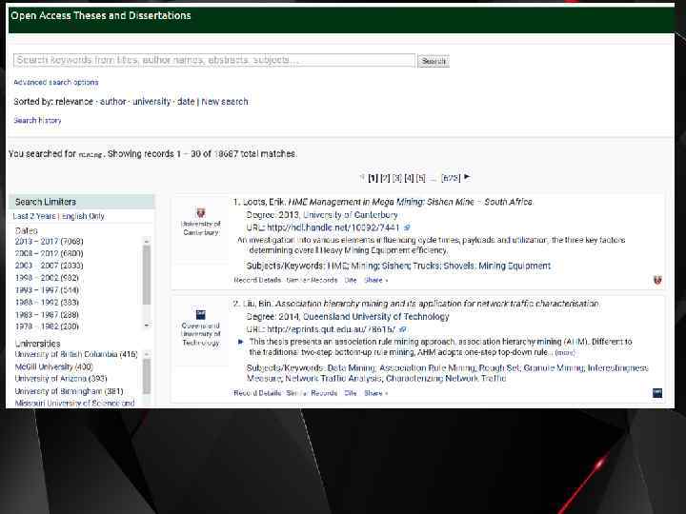Click the Dates list scrollbar thumb
This screenshot has height=514, width=686.
pyautogui.click(x=147, y=275)
